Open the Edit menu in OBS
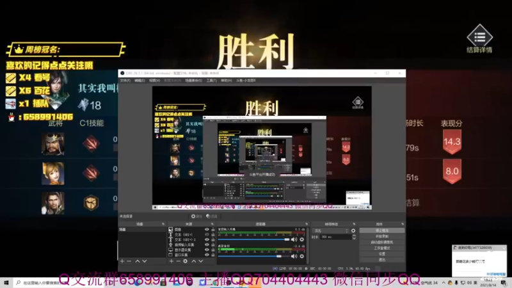Viewport: 512px width, 288px height. (140, 81)
